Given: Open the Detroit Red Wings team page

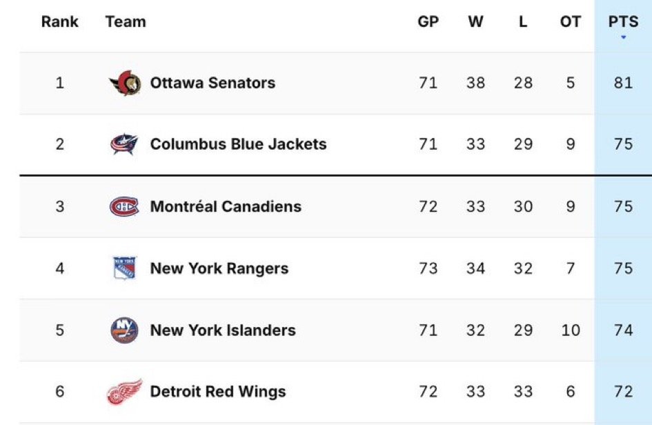Looking at the screenshot, I should (218, 392).
